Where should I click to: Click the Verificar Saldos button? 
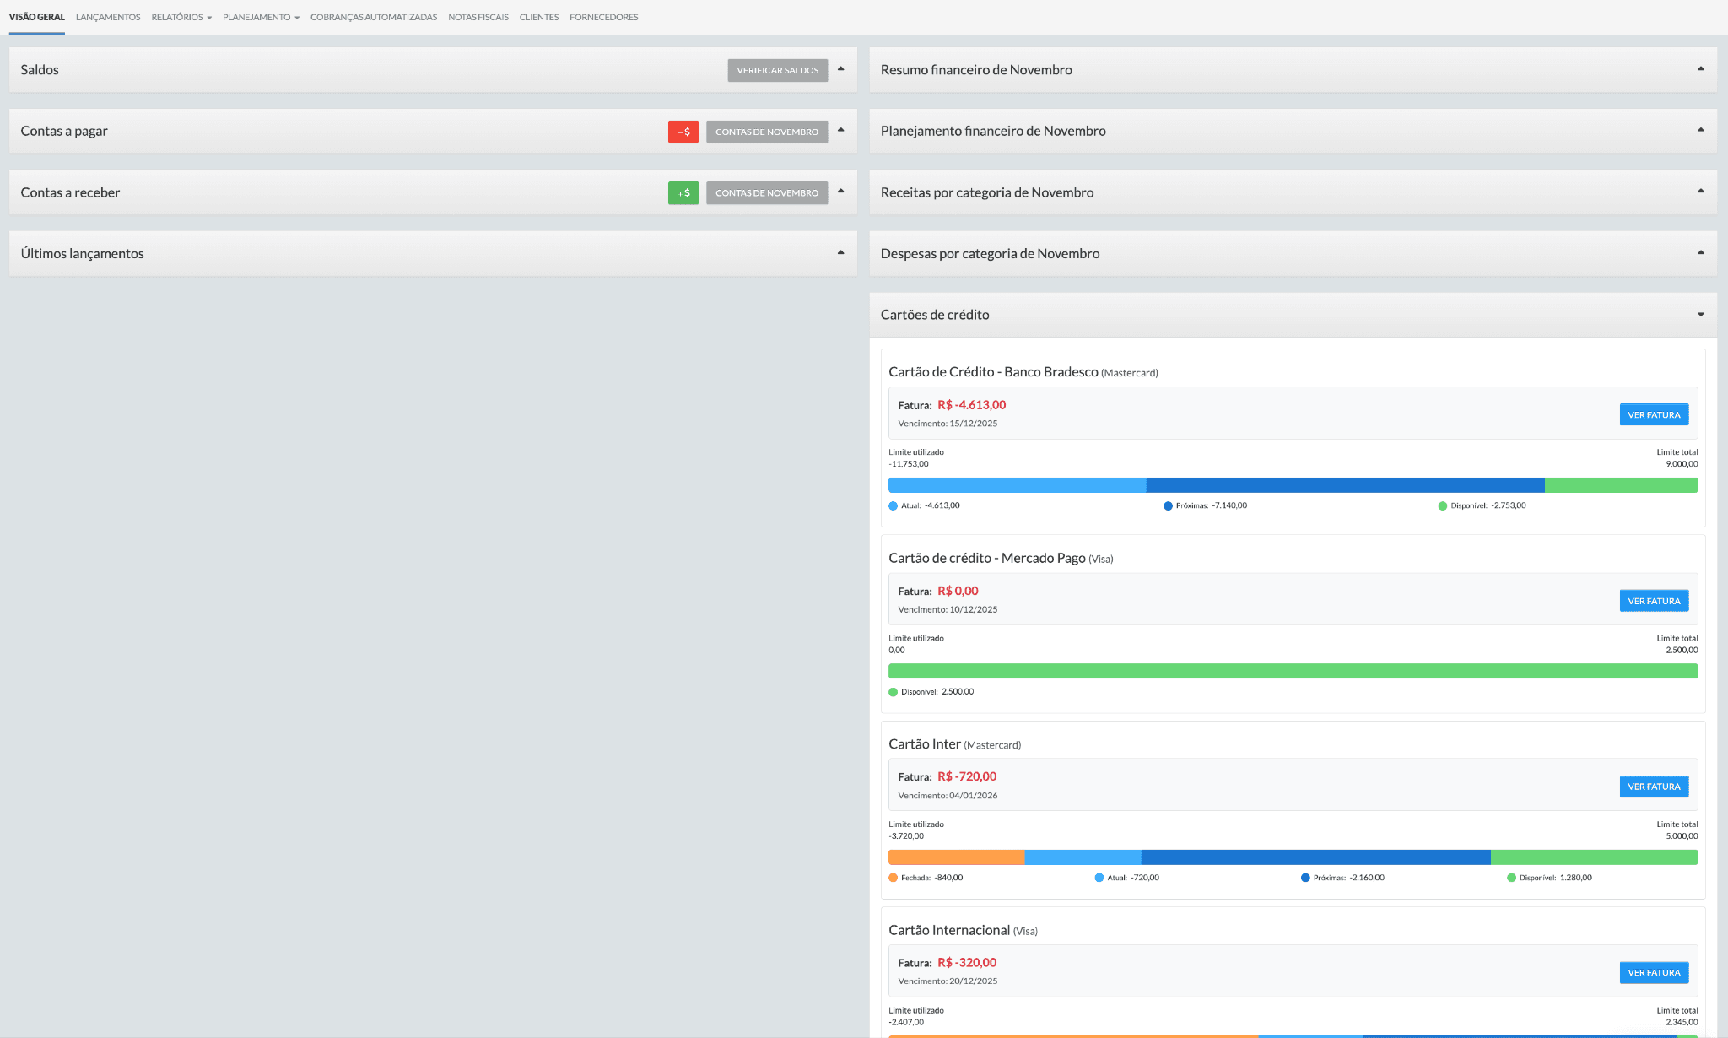[x=777, y=70]
